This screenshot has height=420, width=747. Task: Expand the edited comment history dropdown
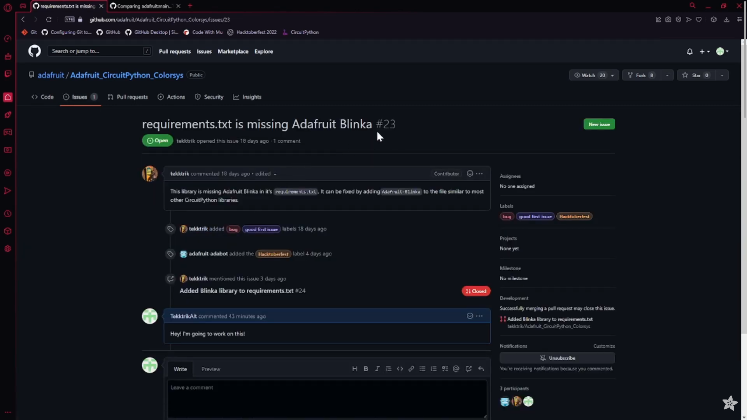pyautogui.click(x=275, y=174)
